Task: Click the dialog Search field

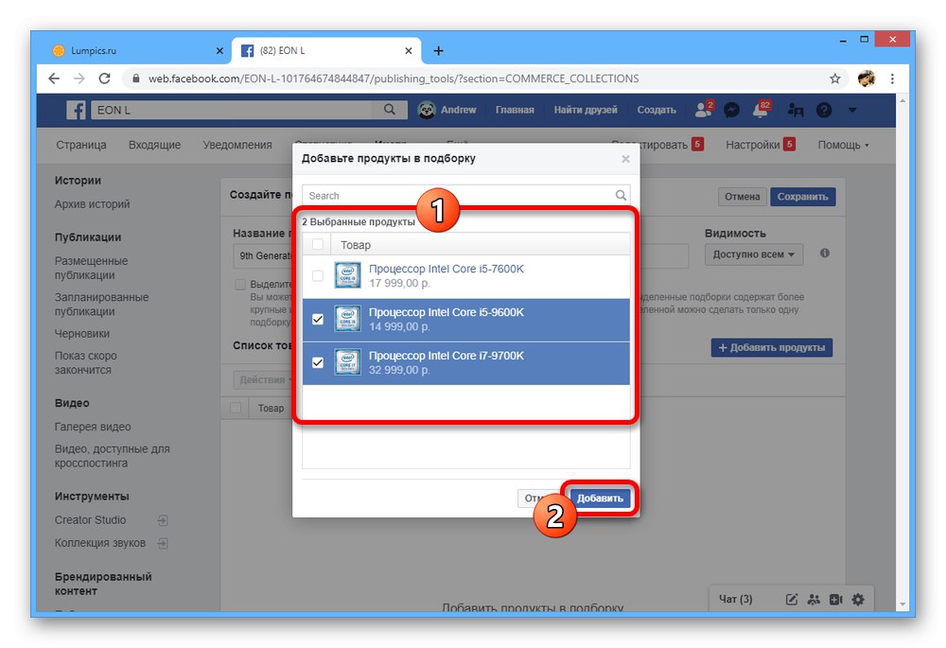Action: (465, 195)
